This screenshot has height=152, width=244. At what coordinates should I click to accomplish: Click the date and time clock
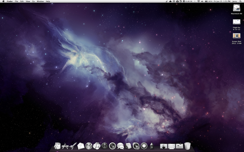[x=220, y=2]
